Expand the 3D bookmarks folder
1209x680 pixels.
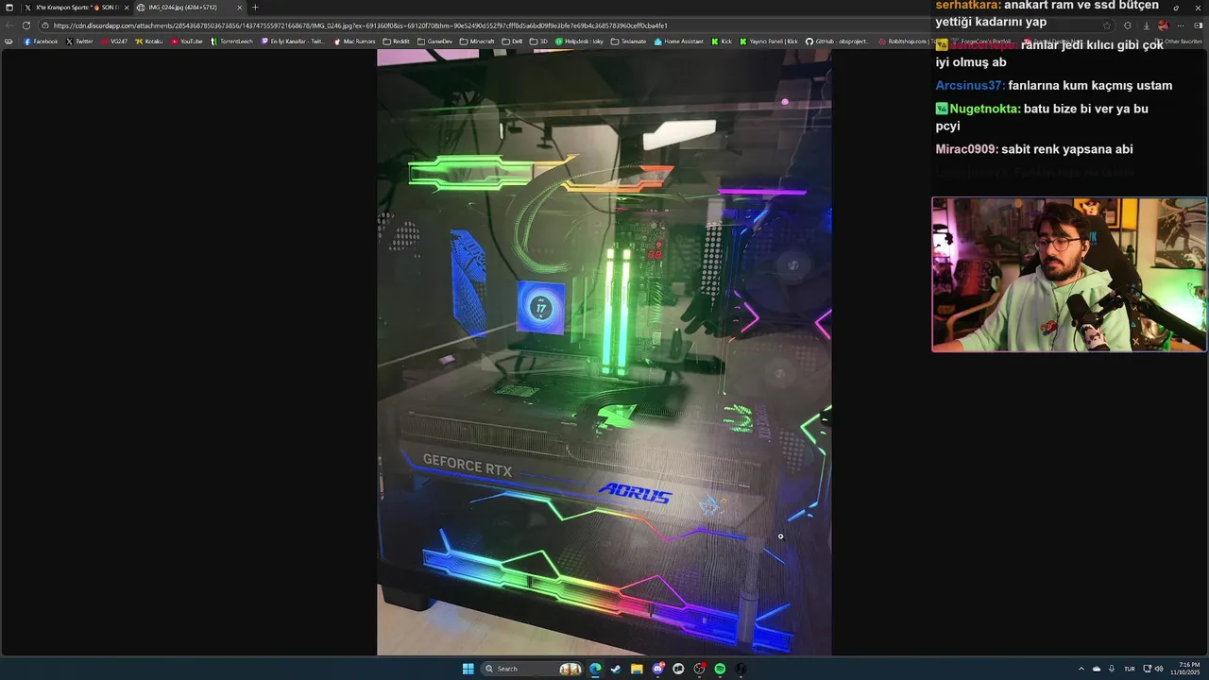point(539,42)
